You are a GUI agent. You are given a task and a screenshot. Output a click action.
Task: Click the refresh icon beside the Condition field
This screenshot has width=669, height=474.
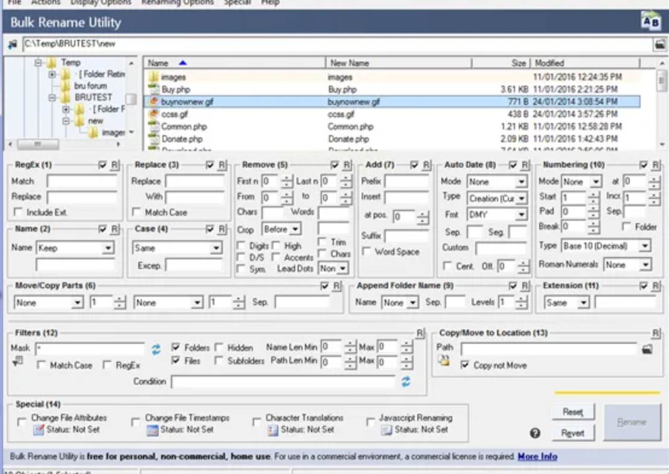click(x=406, y=382)
